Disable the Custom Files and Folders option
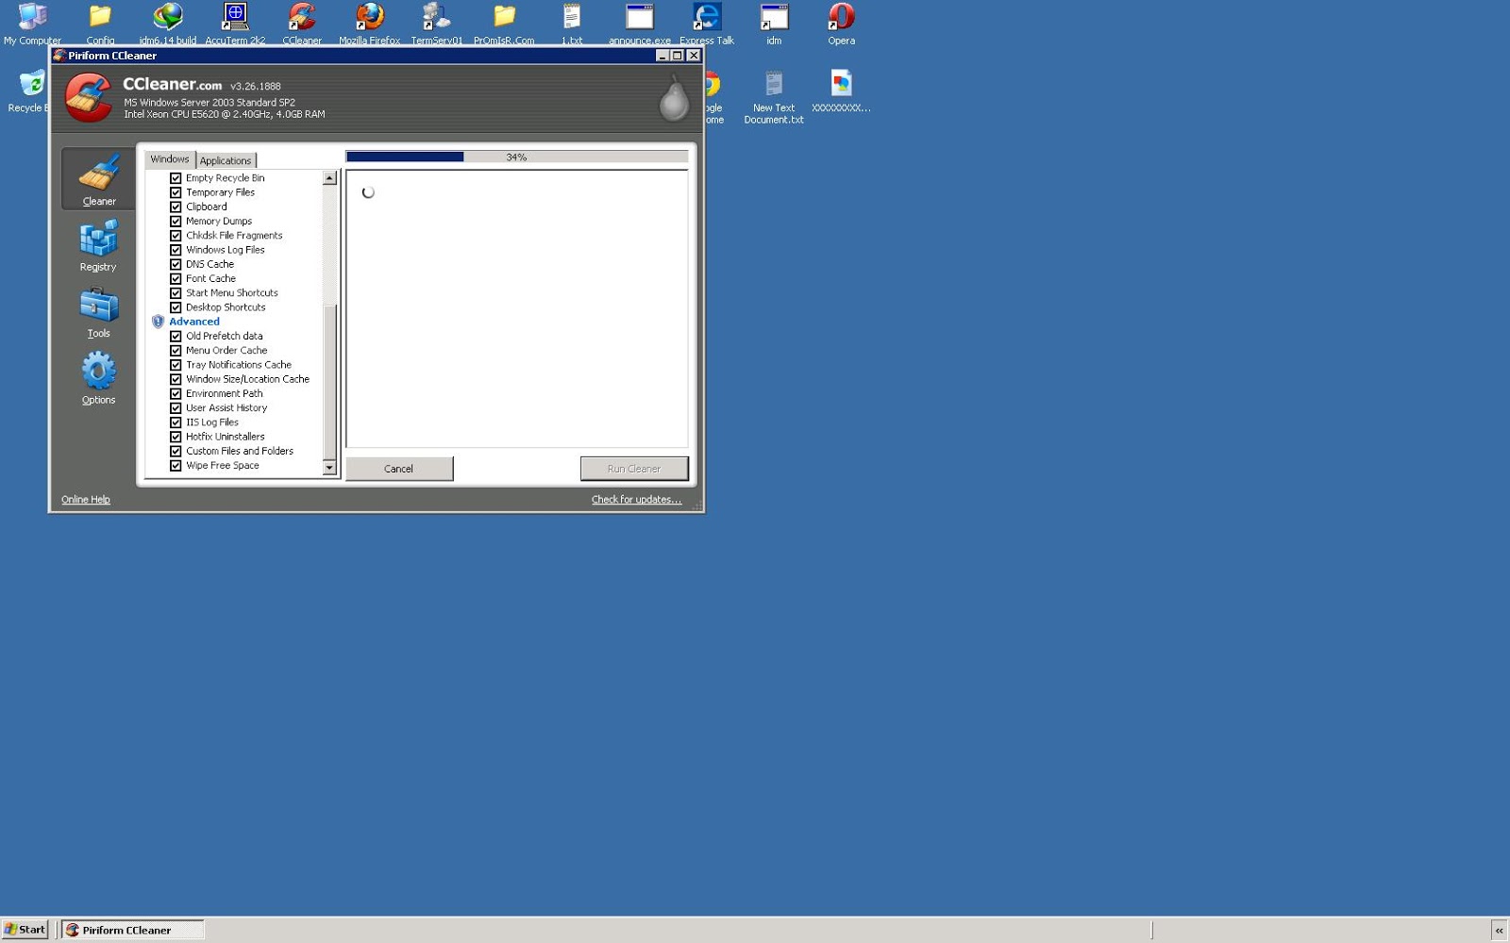1510x943 pixels. (176, 452)
